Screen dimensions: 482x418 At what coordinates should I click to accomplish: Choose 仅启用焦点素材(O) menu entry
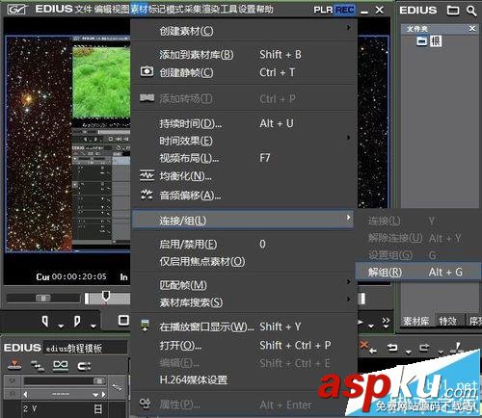tap(244, 262)
